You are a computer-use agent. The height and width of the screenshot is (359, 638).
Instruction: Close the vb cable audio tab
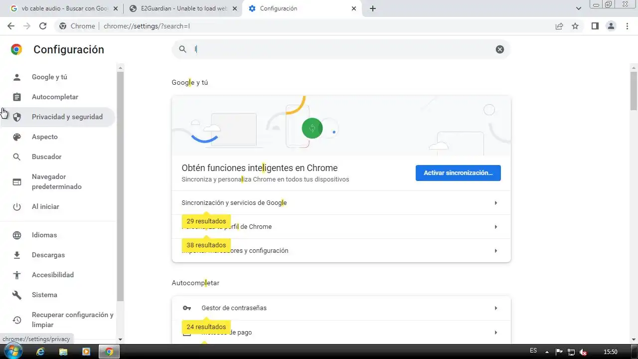116,8
